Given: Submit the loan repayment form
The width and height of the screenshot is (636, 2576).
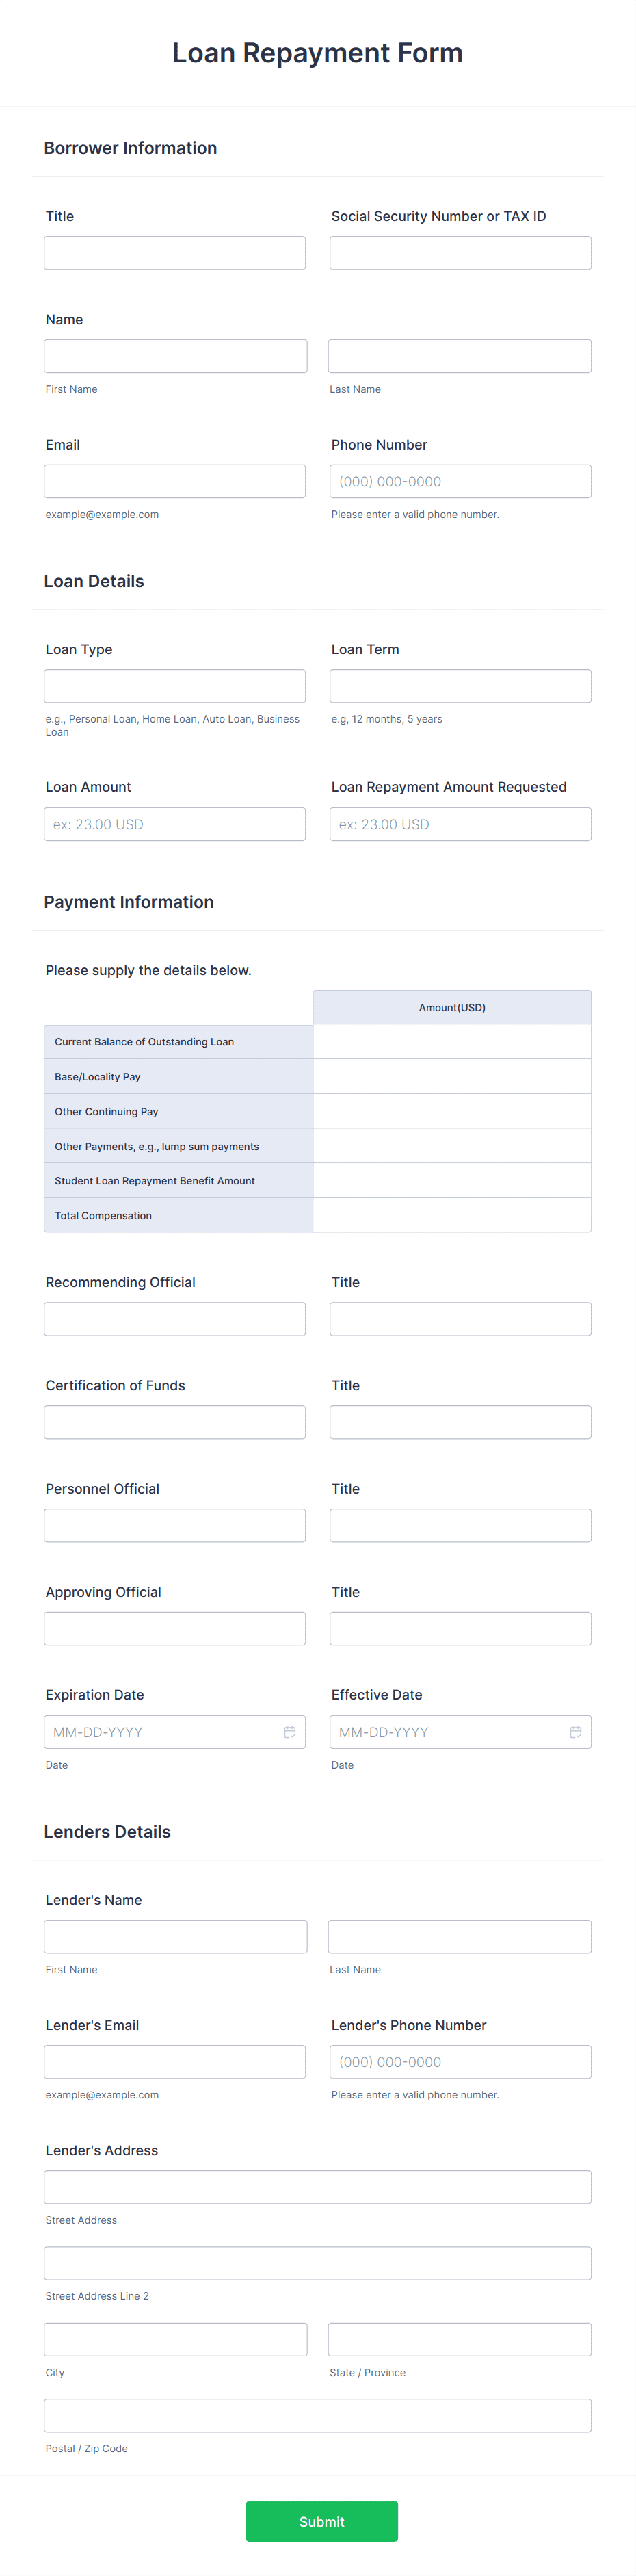Looking at the screenshot, I should pyautogui.click(x=321, y=2521).
